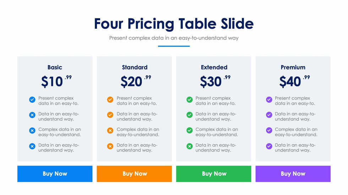This screenshot has width=348, height=195.
Task: Hit the purple Buy Now button
Action: point(293,174)
